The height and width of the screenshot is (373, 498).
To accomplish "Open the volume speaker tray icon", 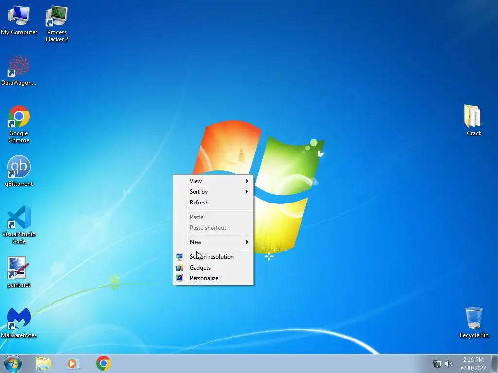I will tap(448, 364).
